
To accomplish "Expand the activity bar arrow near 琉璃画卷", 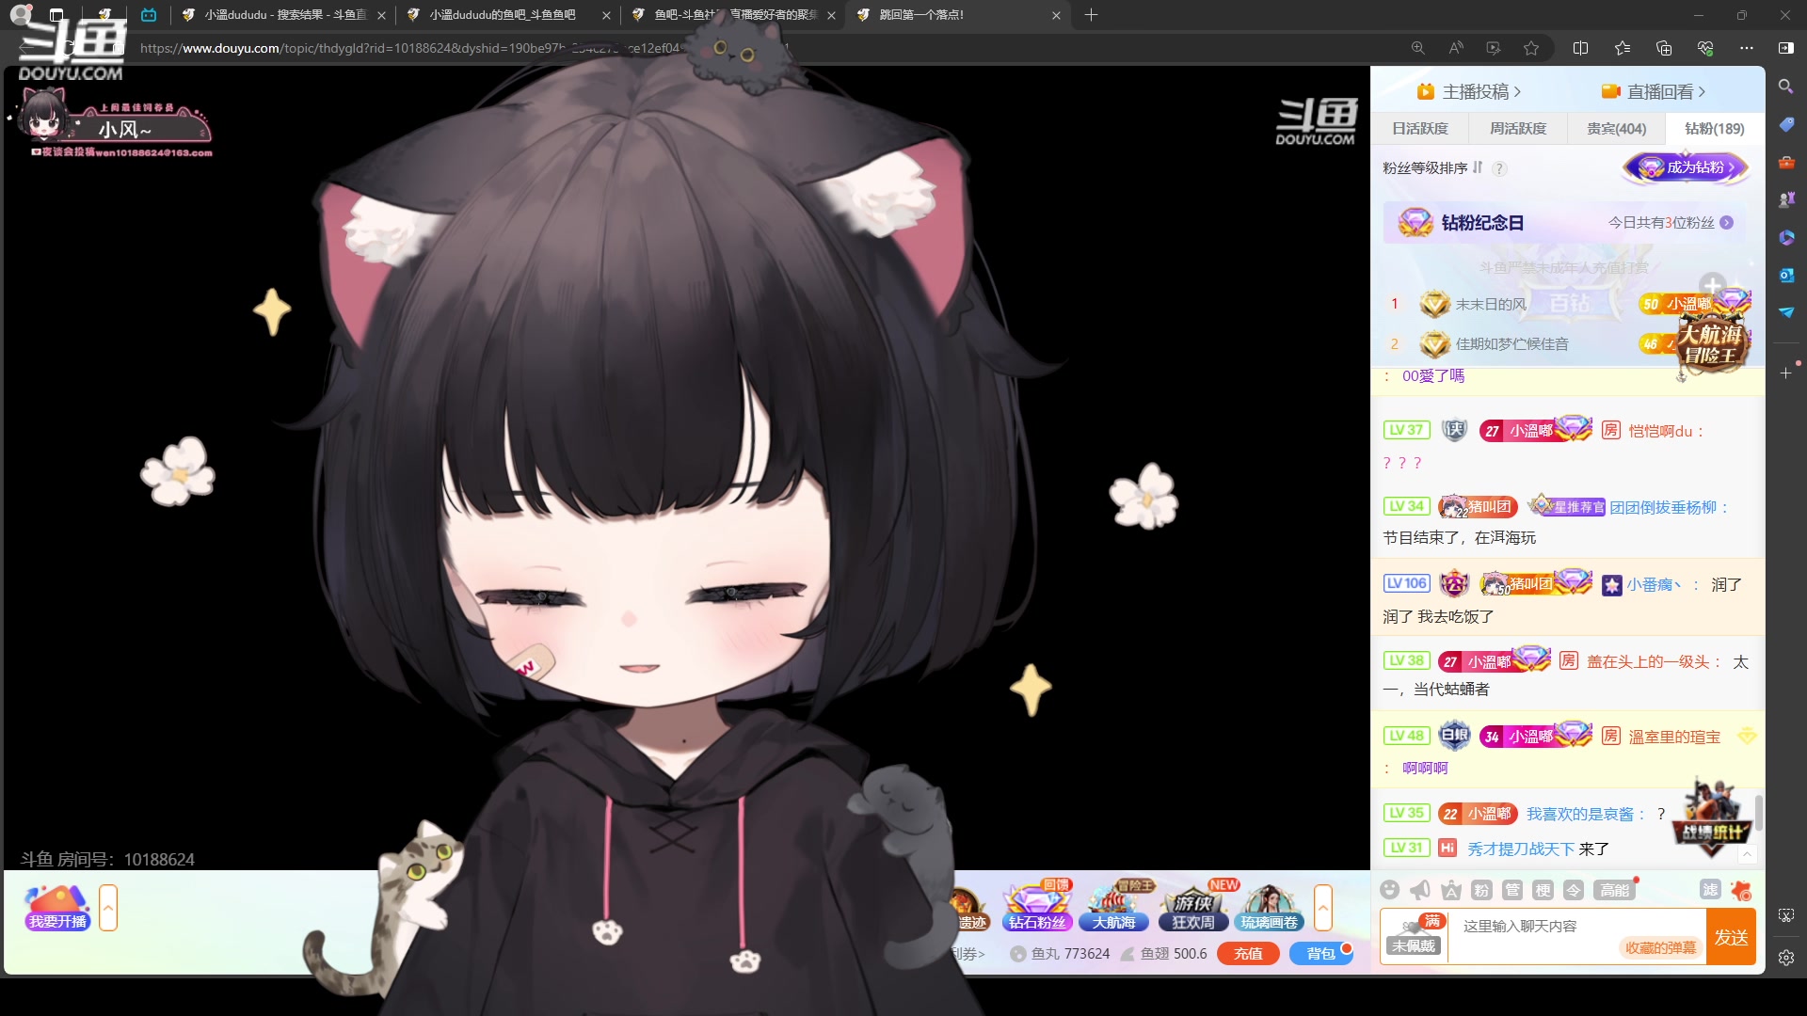I will click(1323, 908).
